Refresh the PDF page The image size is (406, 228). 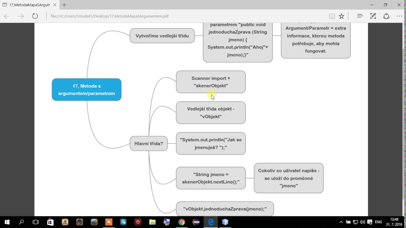pos(35,16)
